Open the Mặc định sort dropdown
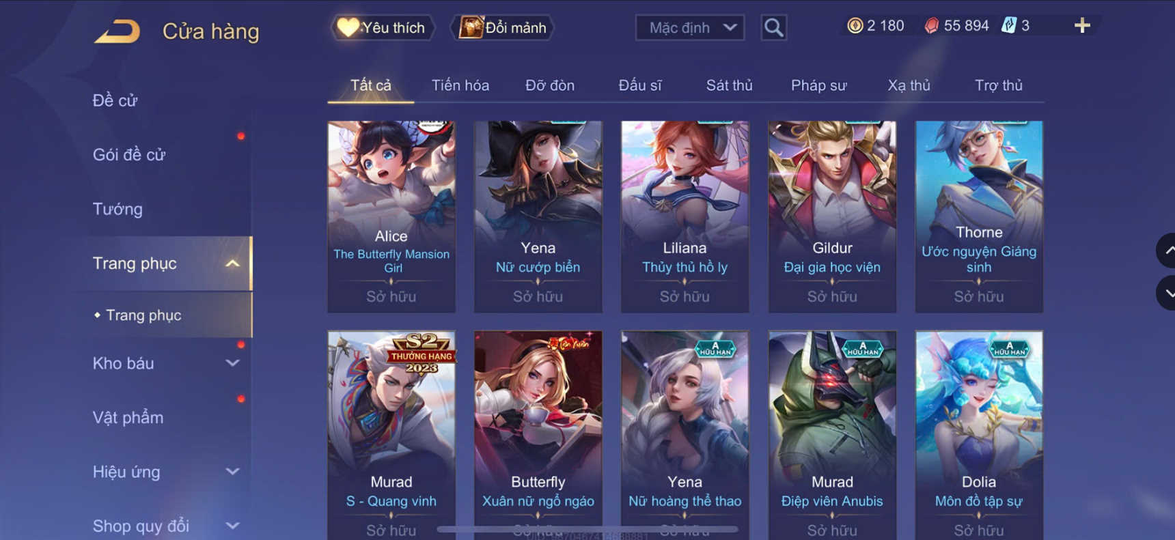 [690, 28]
